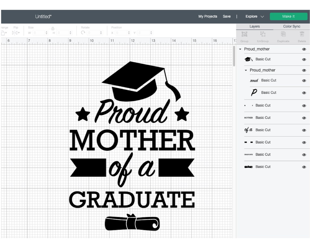Select the Layers tab

pyautogui.click(x=255, y=26)
